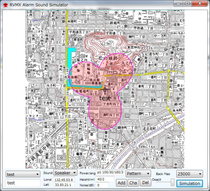Click the Opacity slider handle
This screenshot has width=210, height=191.
(x=172, y=182)
